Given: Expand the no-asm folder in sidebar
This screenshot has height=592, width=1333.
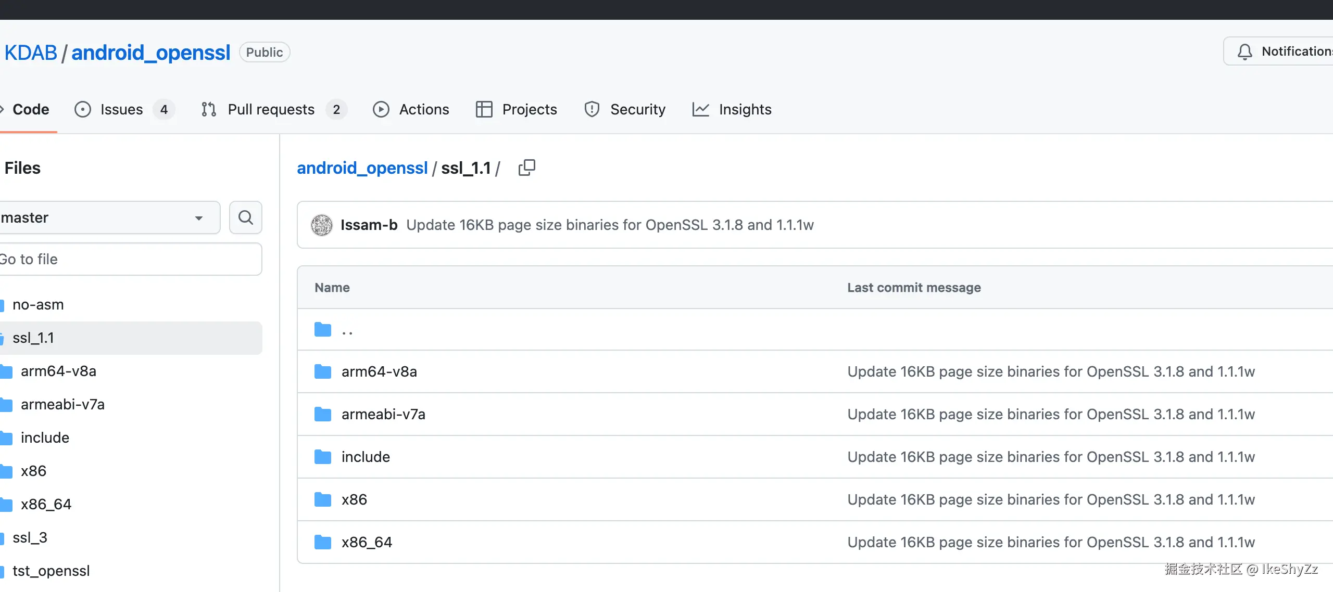Looking at the screenshot, I should click(37, 305).
